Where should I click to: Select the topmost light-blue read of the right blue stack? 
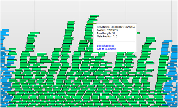(x=168, y=41)
